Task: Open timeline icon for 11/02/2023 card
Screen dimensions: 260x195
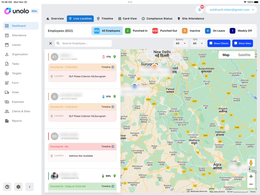Action: click(113, 107)
